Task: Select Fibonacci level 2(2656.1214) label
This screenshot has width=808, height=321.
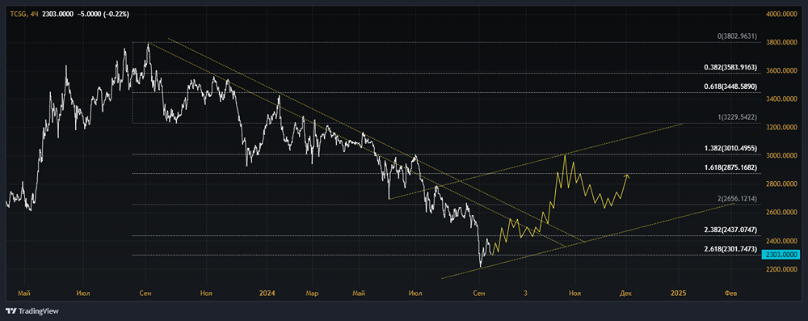Action: pos(738,199)
